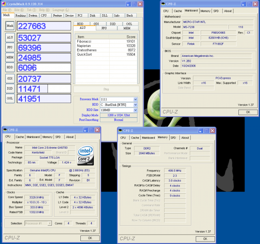Click the Mainboard CPU-Z window title icon
260x244 pixels.
(x=163, y=4)
